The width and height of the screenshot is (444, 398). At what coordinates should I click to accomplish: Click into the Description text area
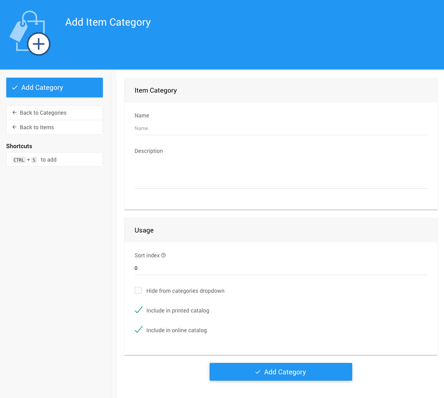[281, 173]
